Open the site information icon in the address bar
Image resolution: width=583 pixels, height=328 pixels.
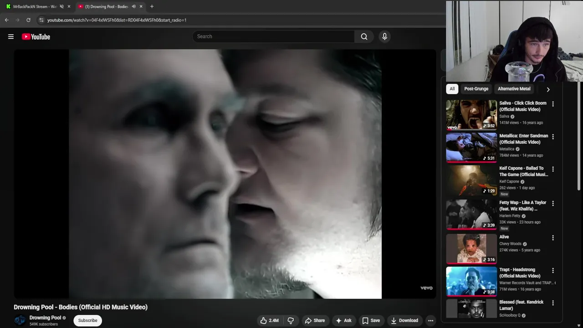tap(41, 20)
